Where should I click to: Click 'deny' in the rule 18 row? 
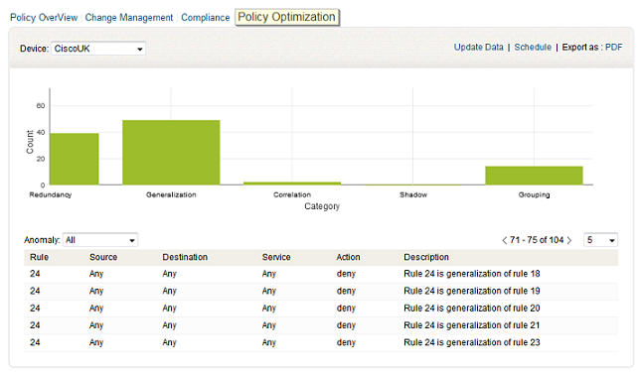[x=346, y=274]
